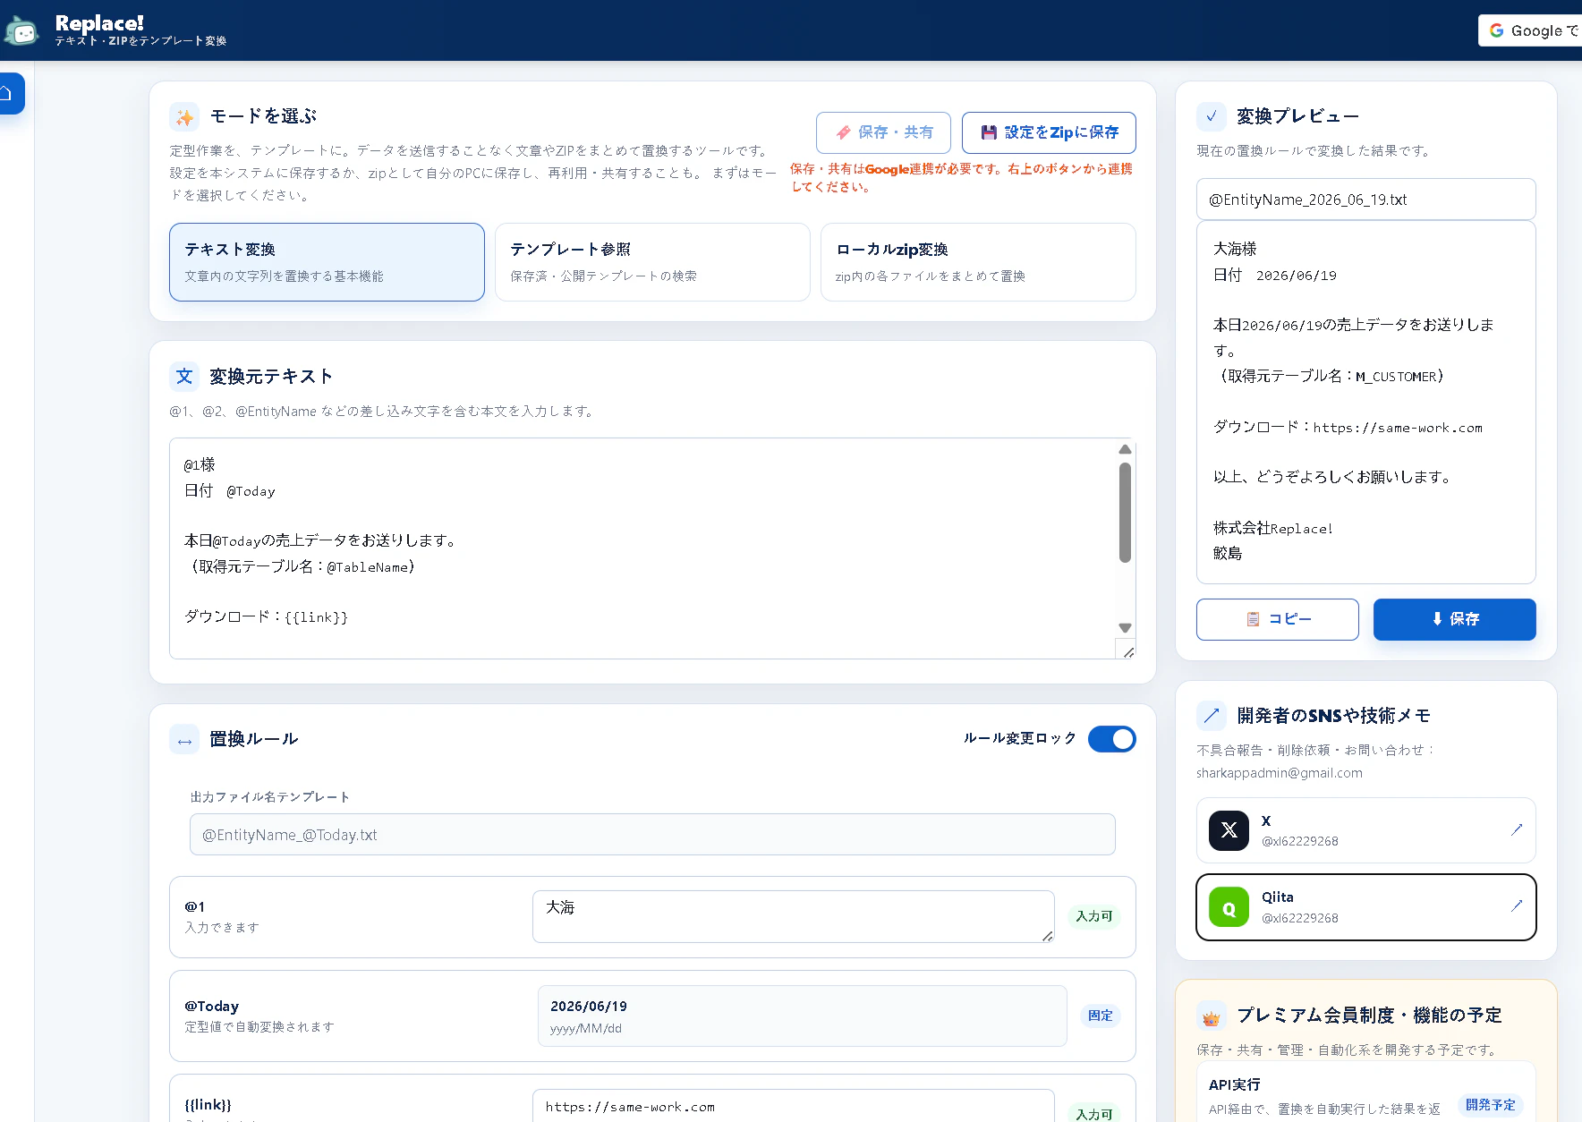Click the arrow icon beside 開発者のSNSや技術メモ
The image size is (1582, 1122).
(x=1212, y=716)
